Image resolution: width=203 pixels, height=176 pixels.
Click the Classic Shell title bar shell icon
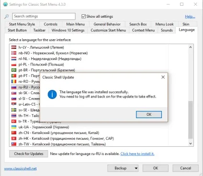coord(5,4)
